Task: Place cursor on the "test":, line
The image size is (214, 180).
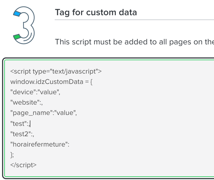Action: (20, 124)
